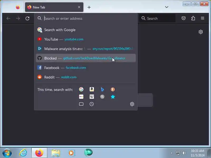Screen dimensions: 211x158
Task: Open the YouTube youtube.com suggestion
Action: 86,39
